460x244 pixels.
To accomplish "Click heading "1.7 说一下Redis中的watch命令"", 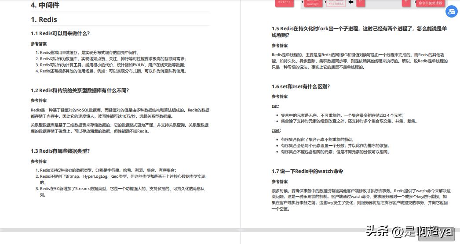I will tap(307, 171).
